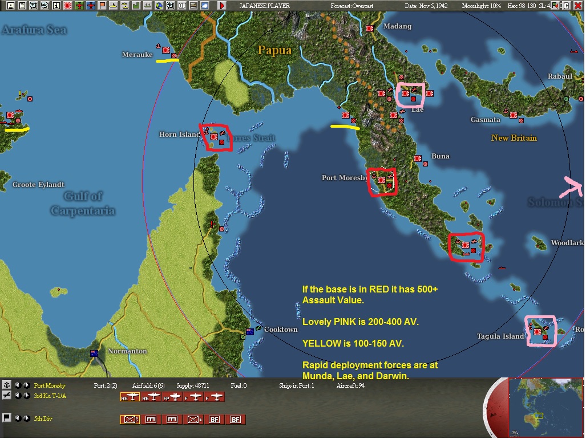The width and height of the screenshot is (586, 439).
Task: Open the Port Moresby base name link
Action: (49, 386)
